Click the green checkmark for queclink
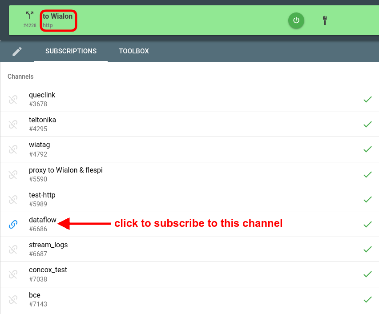Screen dimensions: 379x314 (367, 99)
